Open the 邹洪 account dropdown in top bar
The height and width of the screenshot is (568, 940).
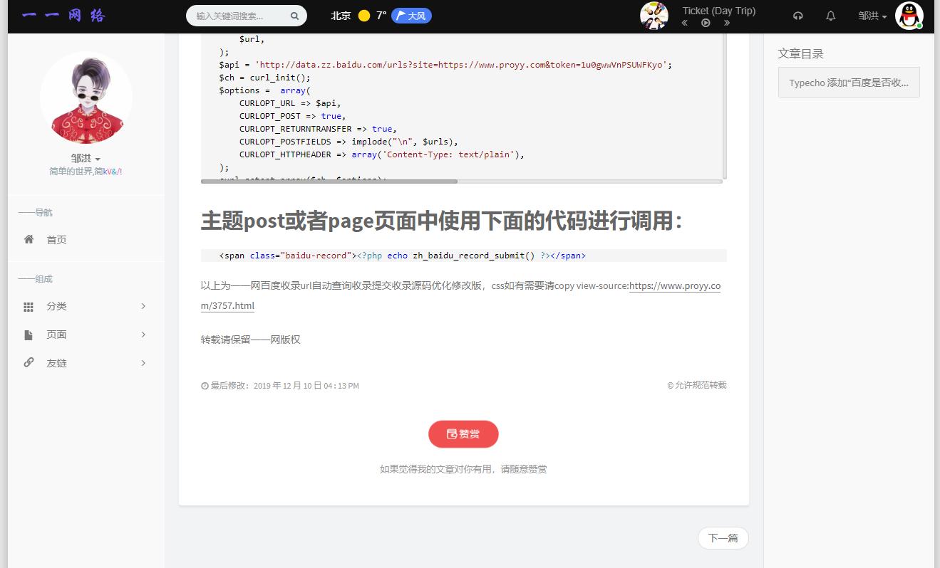pyautogui.click(x=872, y=15)
